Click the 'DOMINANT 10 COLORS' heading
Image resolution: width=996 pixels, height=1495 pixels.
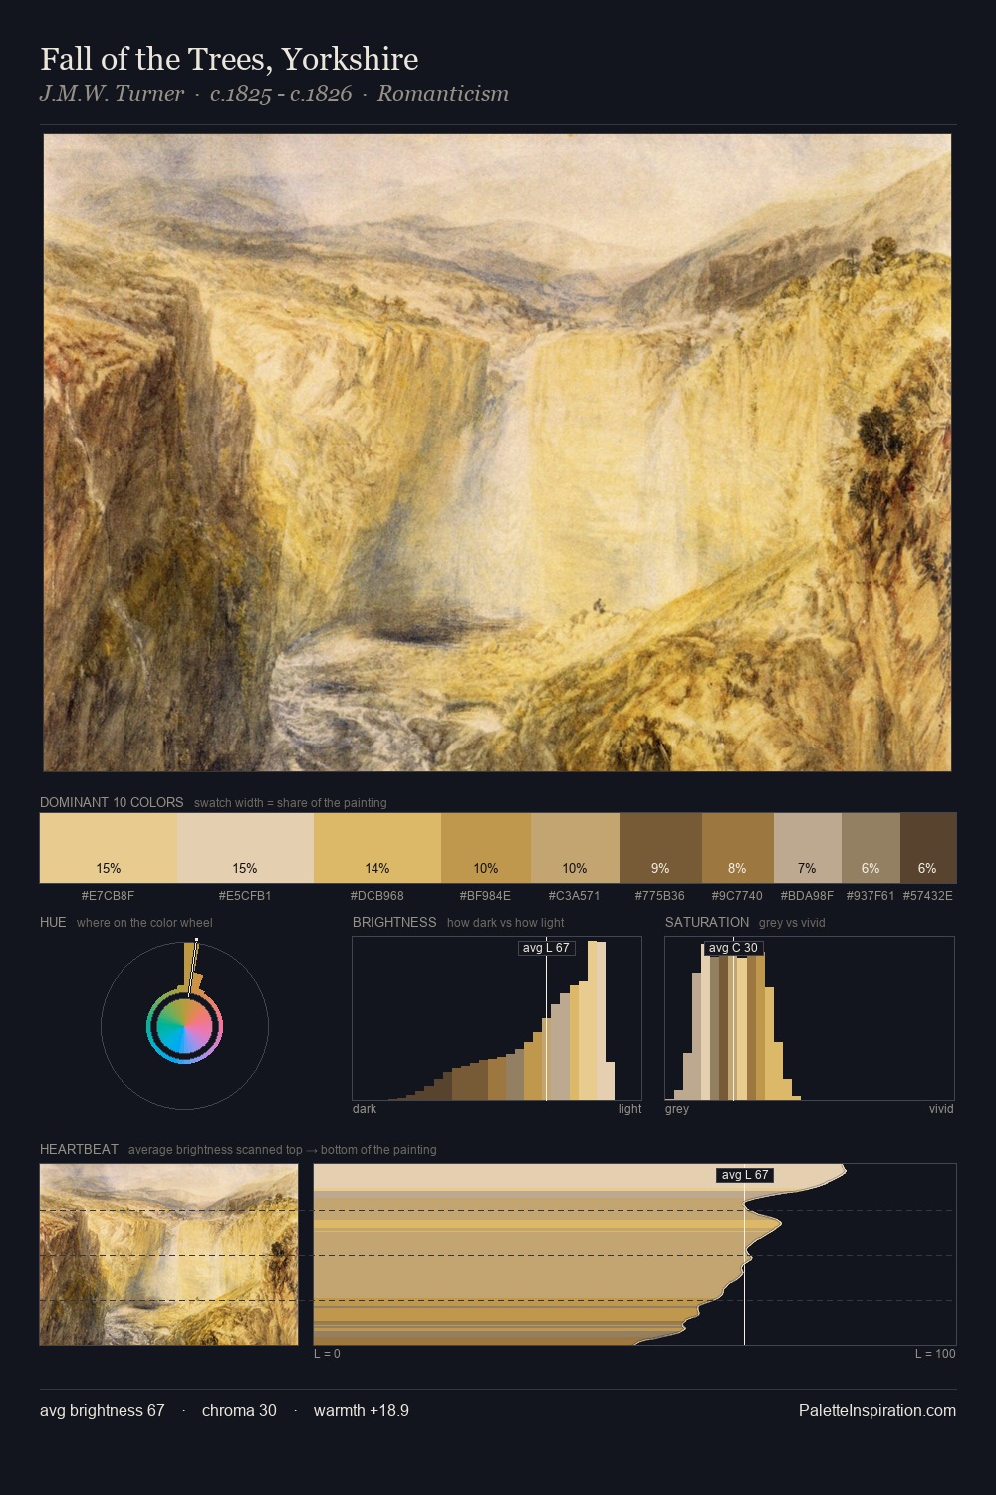112,802
